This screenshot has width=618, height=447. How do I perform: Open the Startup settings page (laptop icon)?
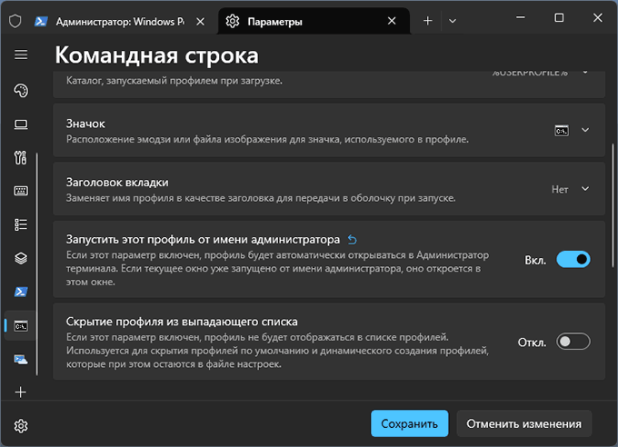[21, 124]
